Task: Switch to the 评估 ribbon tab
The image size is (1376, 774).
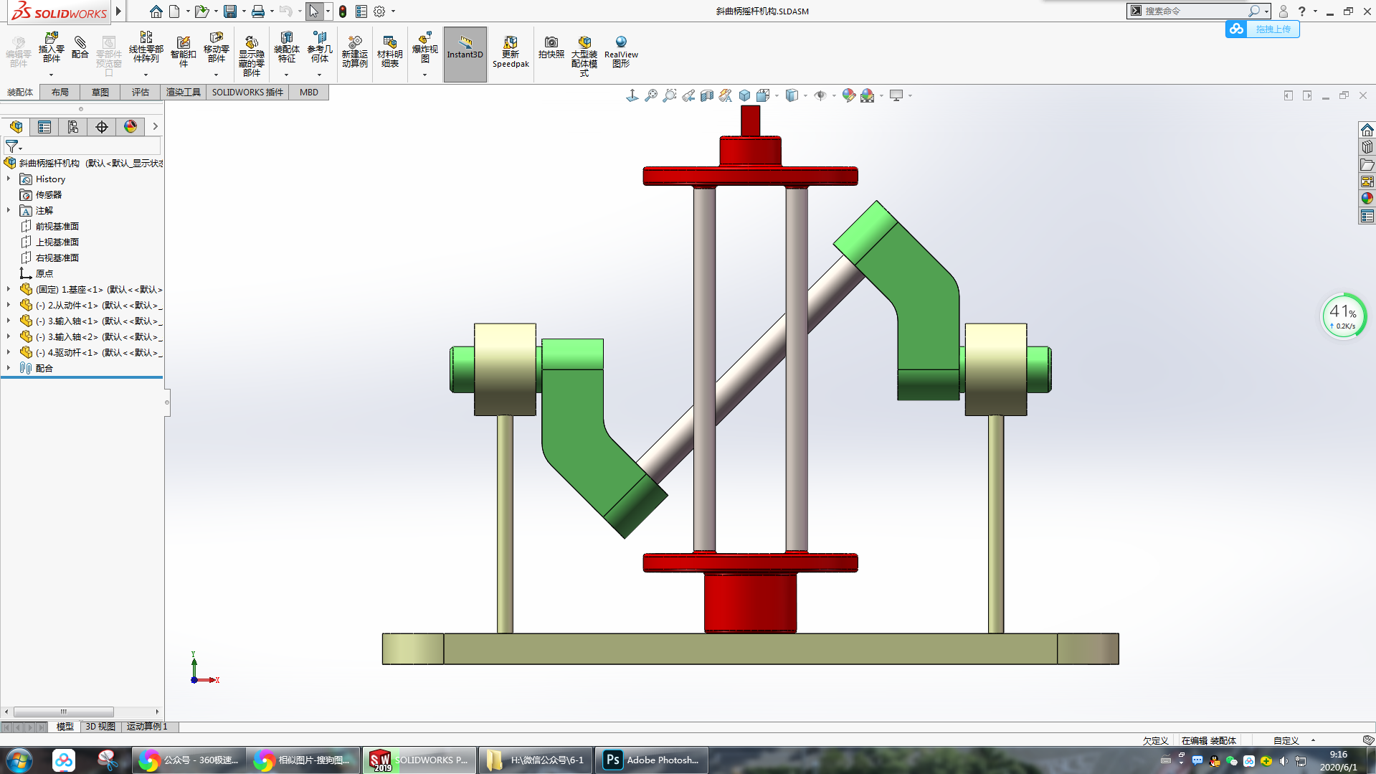Action: pyautogui.click(x=141, y=92)
